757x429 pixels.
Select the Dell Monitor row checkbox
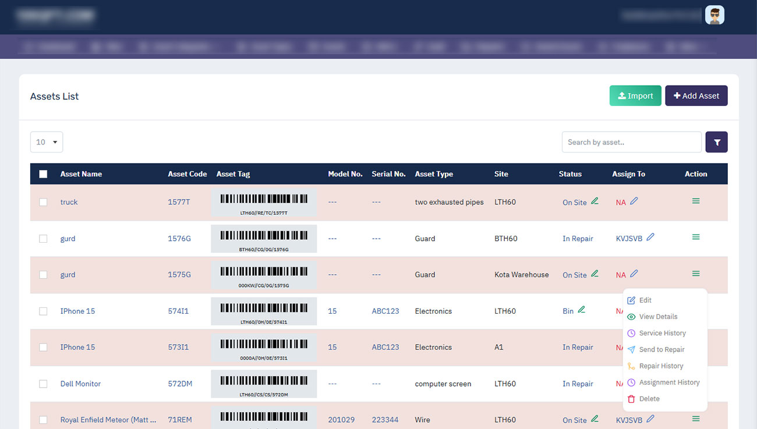(x=43, y=384)
